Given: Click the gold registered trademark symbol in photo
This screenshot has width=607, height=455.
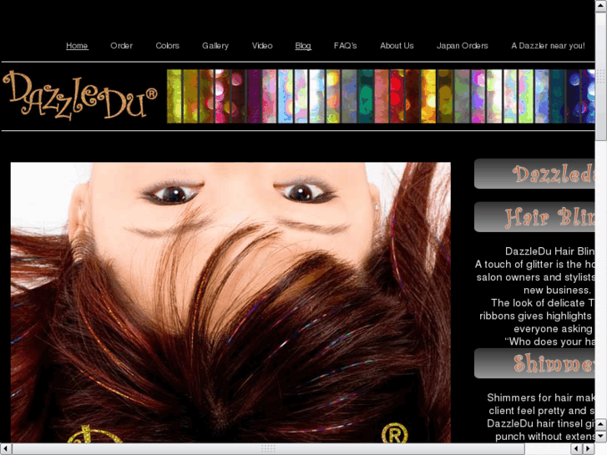Looking at the screenshot, I should point(394,433).
